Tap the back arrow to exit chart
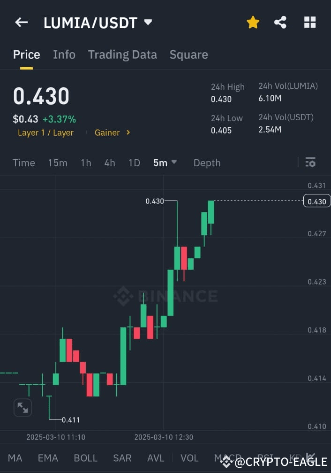The height and width of the screenshot is (473, 331). pos(21,22)
